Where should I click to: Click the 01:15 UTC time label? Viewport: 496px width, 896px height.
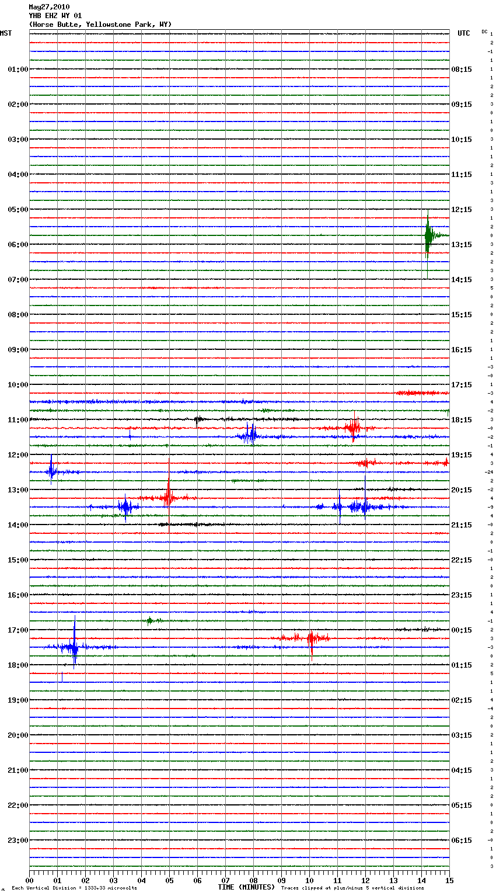pos(462,665)
